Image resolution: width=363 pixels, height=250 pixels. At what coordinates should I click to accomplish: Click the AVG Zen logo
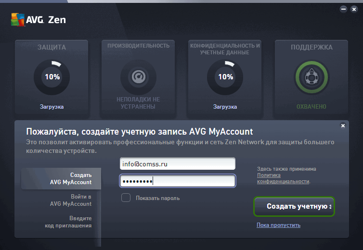[x=39, y=20]
